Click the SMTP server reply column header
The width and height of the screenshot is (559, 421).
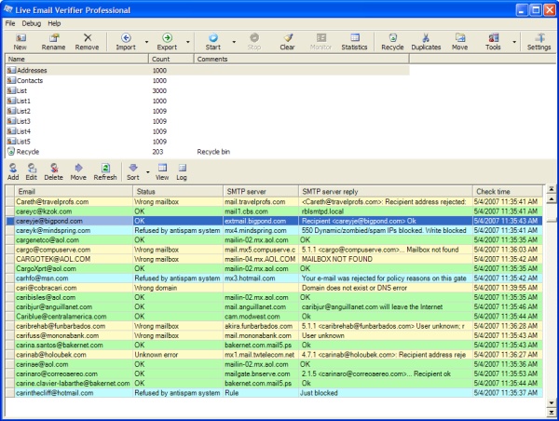coord(386,192)
